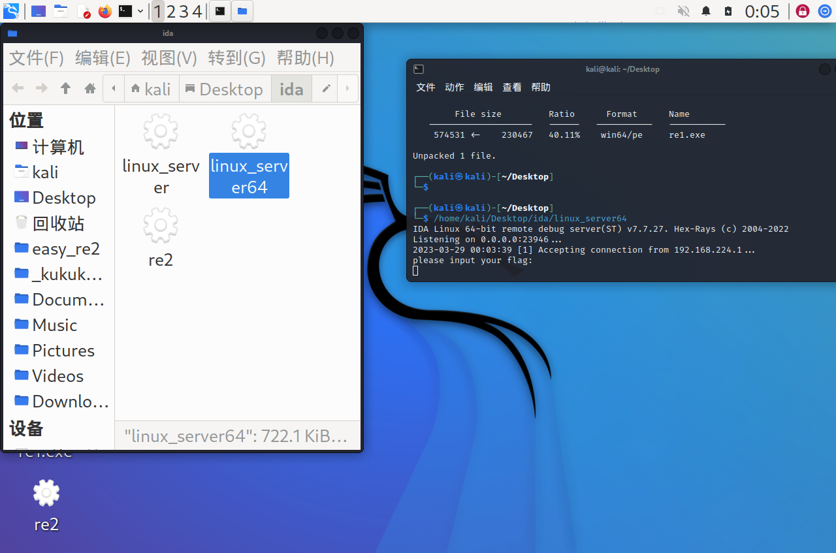Select the re2 file in ida folder
This screenshot has width=836, height=553.
[x=161, y=226]
